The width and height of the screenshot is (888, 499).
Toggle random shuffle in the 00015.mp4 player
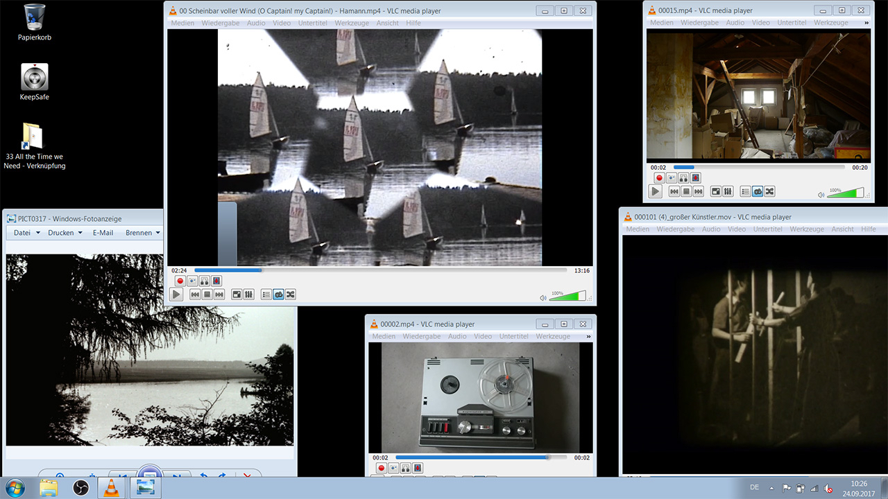[x=769, y=191]
